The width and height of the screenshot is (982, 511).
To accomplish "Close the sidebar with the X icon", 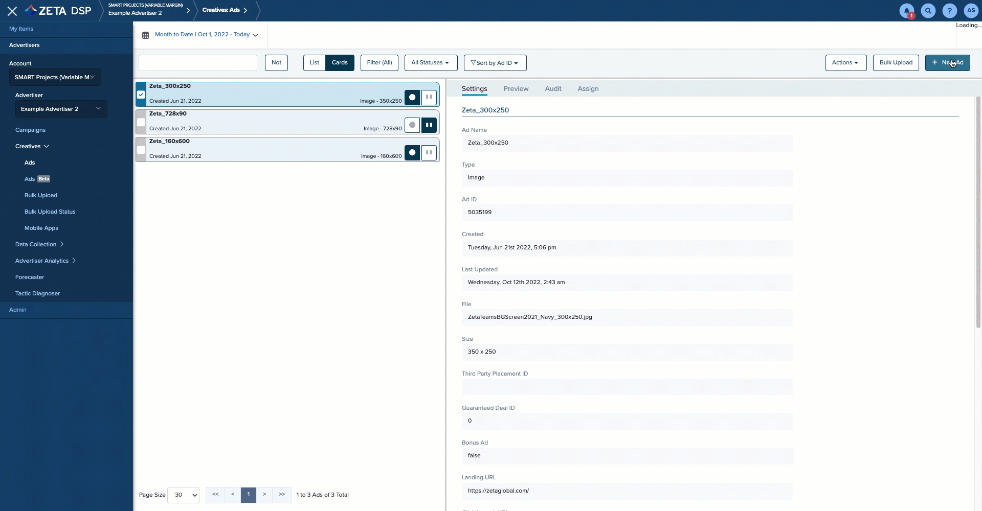I will click(12, 11).
